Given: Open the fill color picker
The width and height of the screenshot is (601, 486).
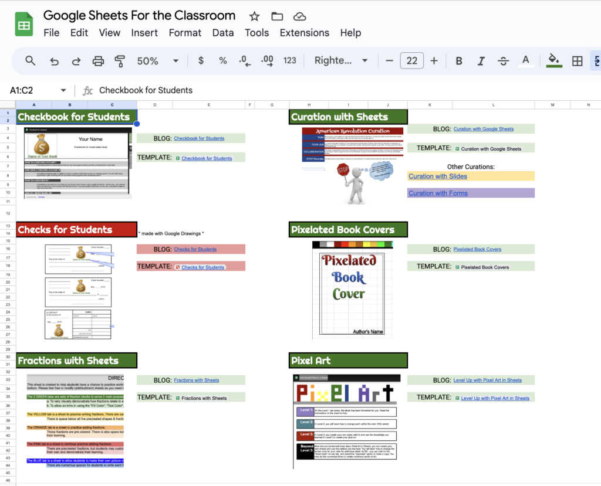Looking at the screenshot, I should click(x=554, y=60).
